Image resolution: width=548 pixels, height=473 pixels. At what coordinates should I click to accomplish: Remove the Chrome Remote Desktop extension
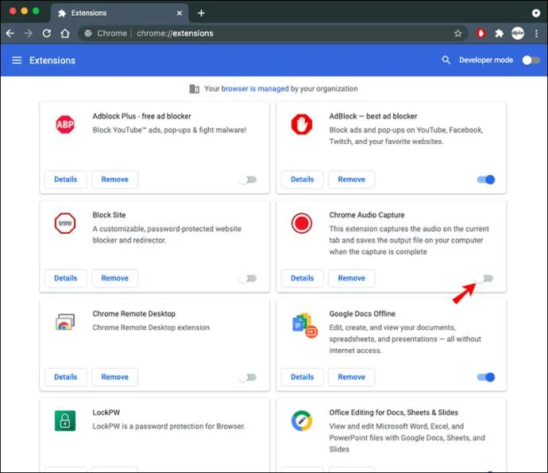115,377
